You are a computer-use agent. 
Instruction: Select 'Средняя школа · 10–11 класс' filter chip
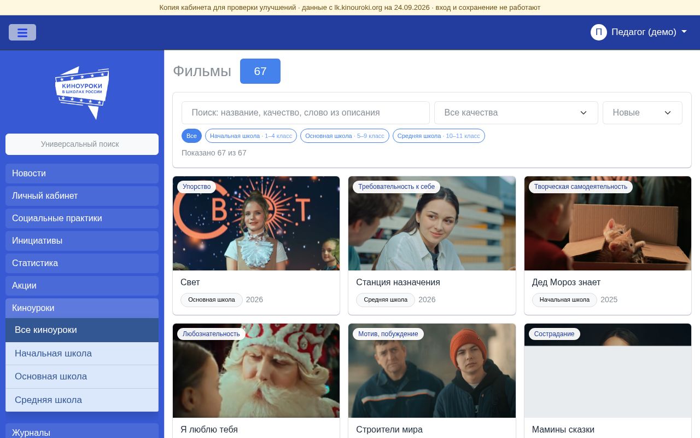point(439,136)
